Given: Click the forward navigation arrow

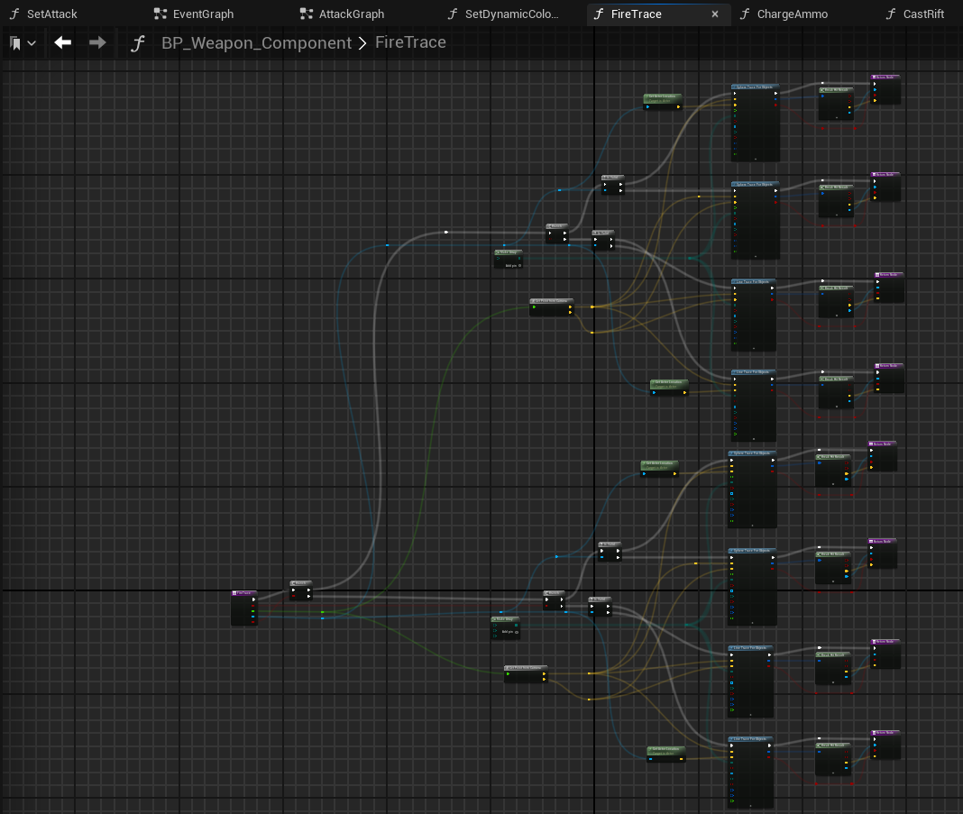Looking at the screenshot, I should [x=97, y=42].
